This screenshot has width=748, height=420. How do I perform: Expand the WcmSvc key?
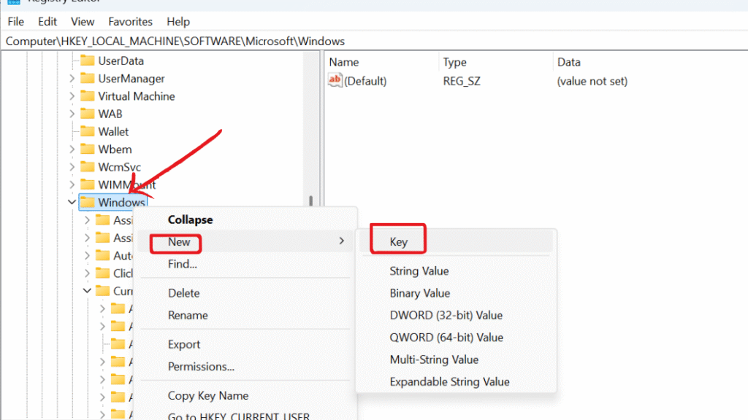[x=72, y=167]
